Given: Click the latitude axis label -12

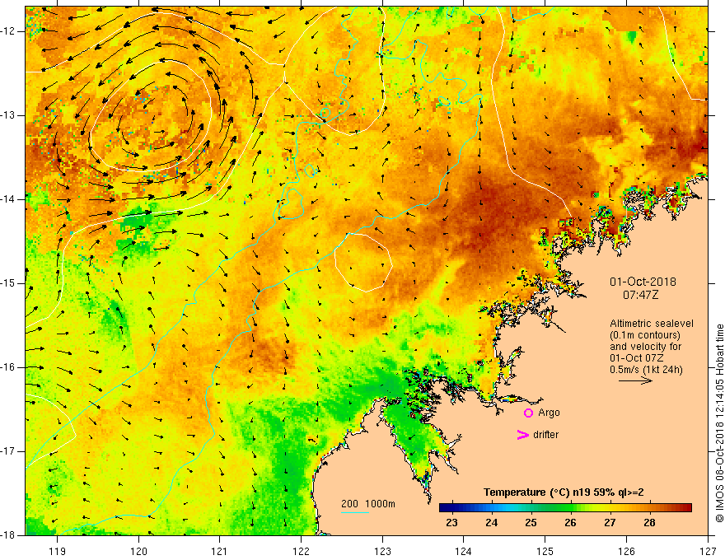Looking at the screenshot, I should click(8, 31).
